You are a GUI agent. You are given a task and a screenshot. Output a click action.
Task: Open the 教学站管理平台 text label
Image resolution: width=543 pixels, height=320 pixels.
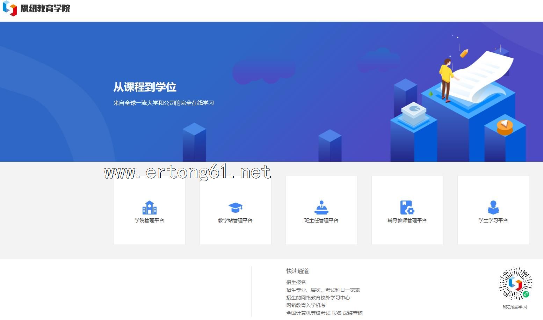pyautogui.click(x=235, y=220)
